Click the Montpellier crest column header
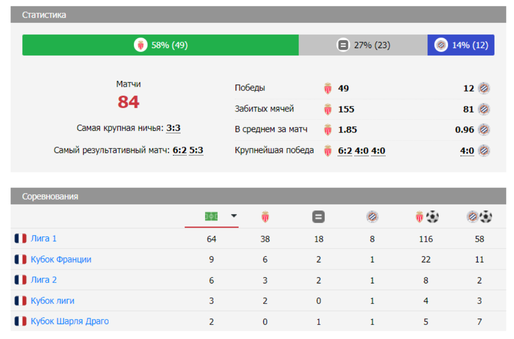The height and width of the screenshot is (339, 514). click(x=372, y=217)
